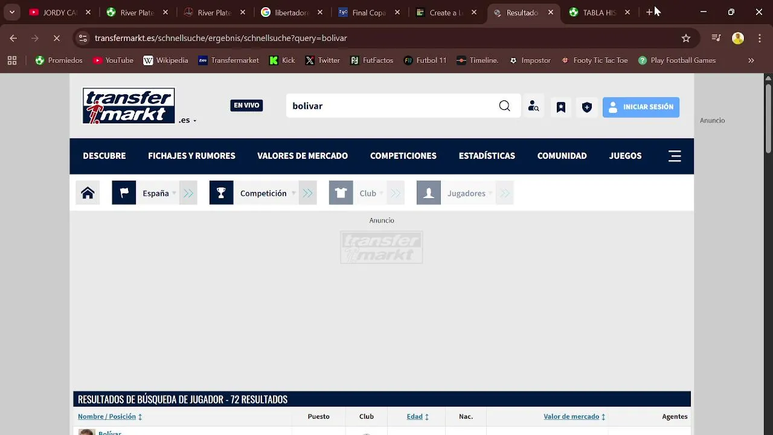
Task: Expand the Competición dropdown
Action: coord(293,193)
